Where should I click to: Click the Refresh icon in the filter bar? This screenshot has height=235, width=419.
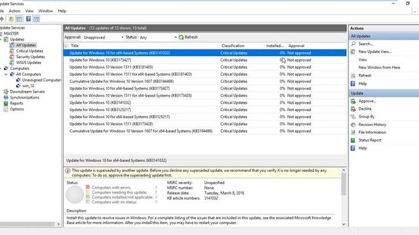181,37
